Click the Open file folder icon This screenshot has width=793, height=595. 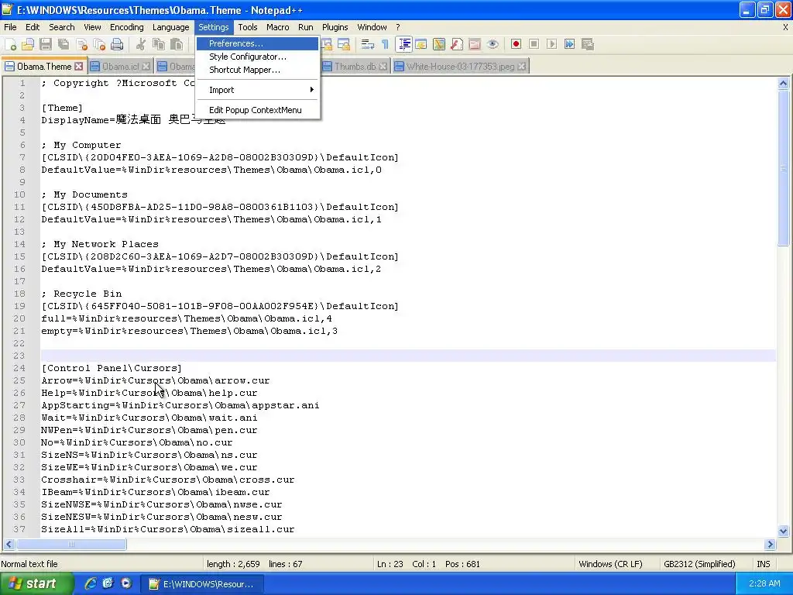pyautogui.click(x=28, y=44)
